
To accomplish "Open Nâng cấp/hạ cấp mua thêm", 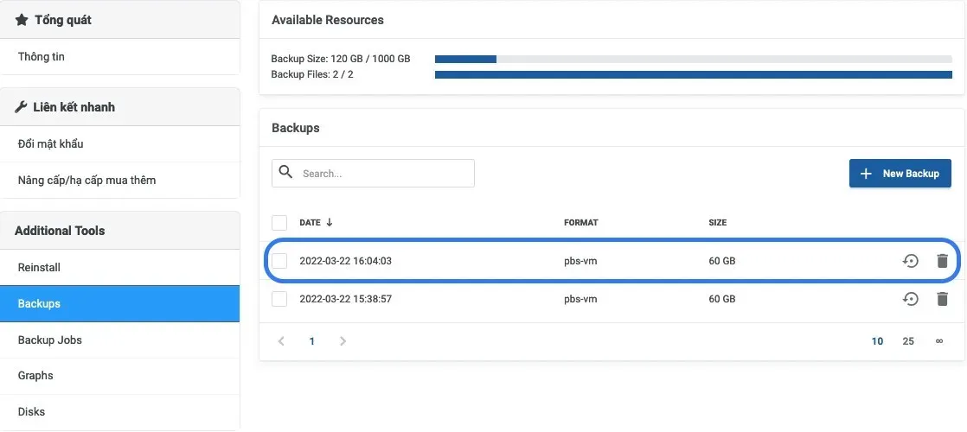I will 119,181.
